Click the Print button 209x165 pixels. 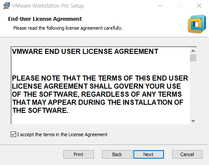(79, 154)
